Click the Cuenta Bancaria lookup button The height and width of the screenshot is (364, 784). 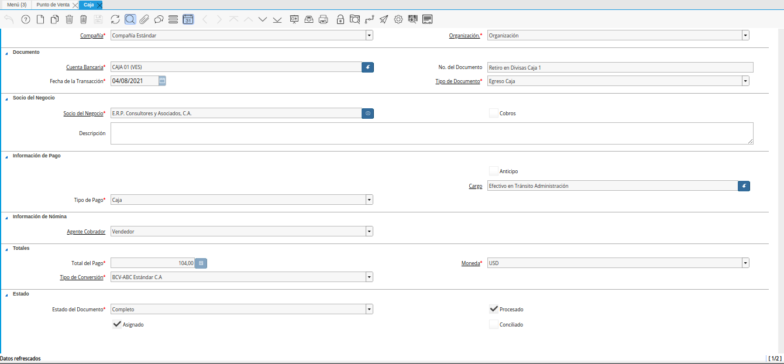(x=367, y=67)
